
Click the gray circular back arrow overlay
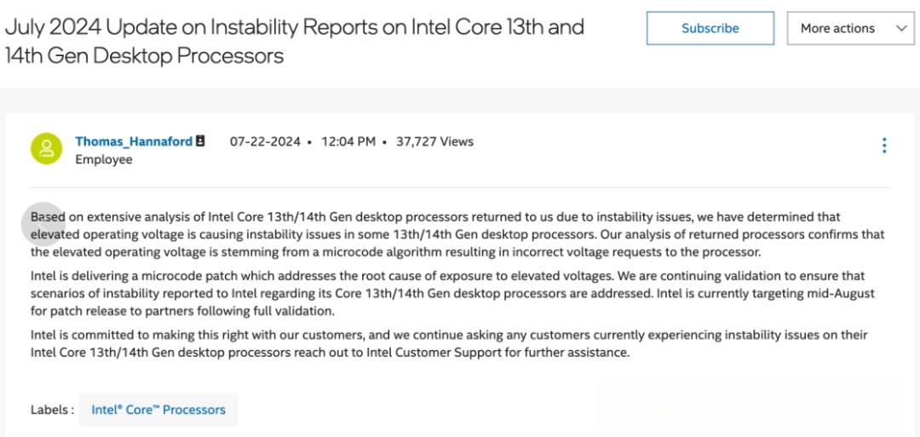point(43,223)
